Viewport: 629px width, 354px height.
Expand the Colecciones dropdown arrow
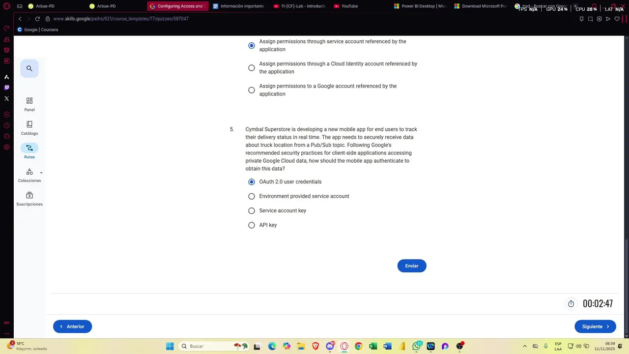point(41,173)
